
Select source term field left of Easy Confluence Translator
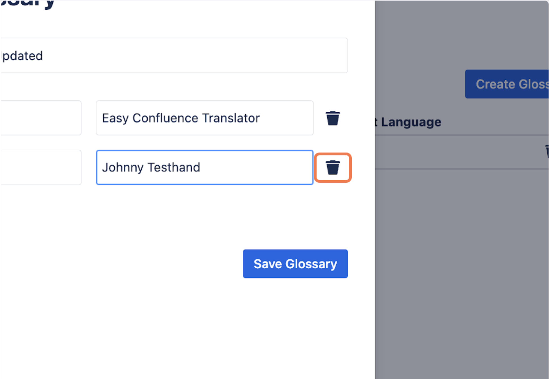pos(41,118)
